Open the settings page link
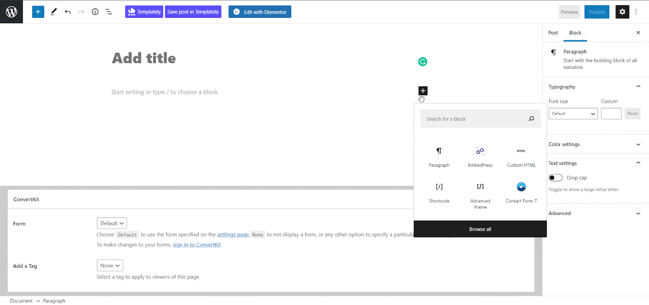 click(x=233, y=234)
